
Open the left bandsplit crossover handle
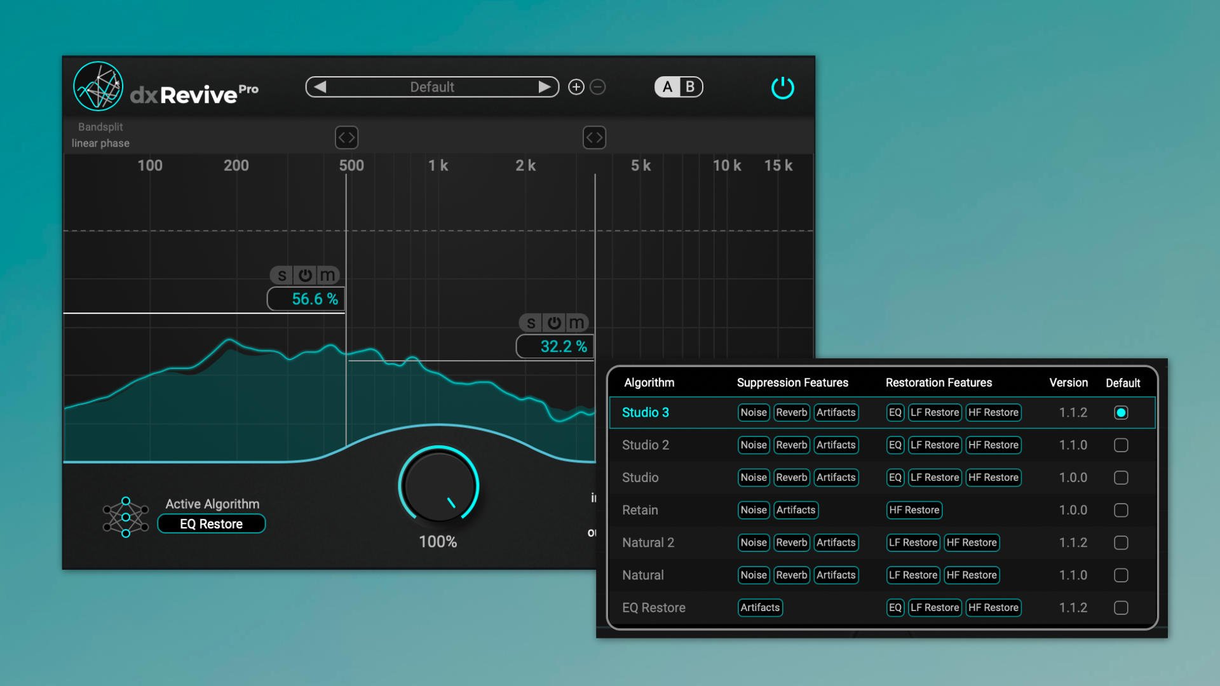(346, 137)
